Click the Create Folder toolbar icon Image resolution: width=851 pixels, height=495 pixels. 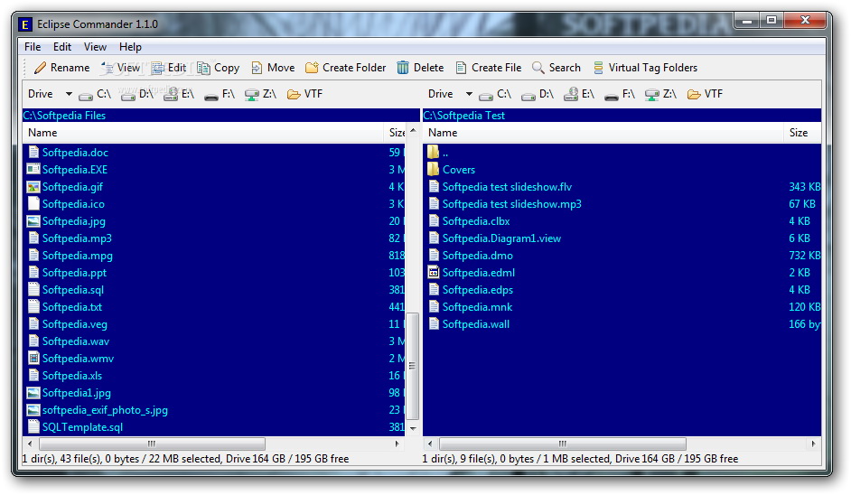[313, 68]
